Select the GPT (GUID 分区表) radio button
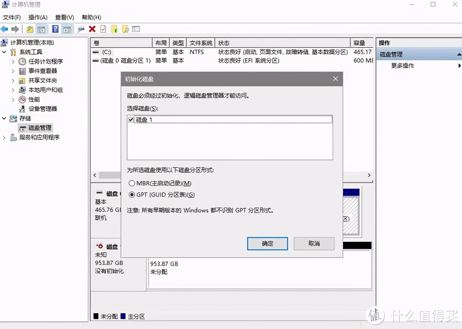This screenshot has width=462, height=329. [132, 195]
